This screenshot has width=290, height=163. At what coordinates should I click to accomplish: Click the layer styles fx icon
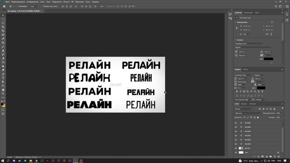[258, 157]
